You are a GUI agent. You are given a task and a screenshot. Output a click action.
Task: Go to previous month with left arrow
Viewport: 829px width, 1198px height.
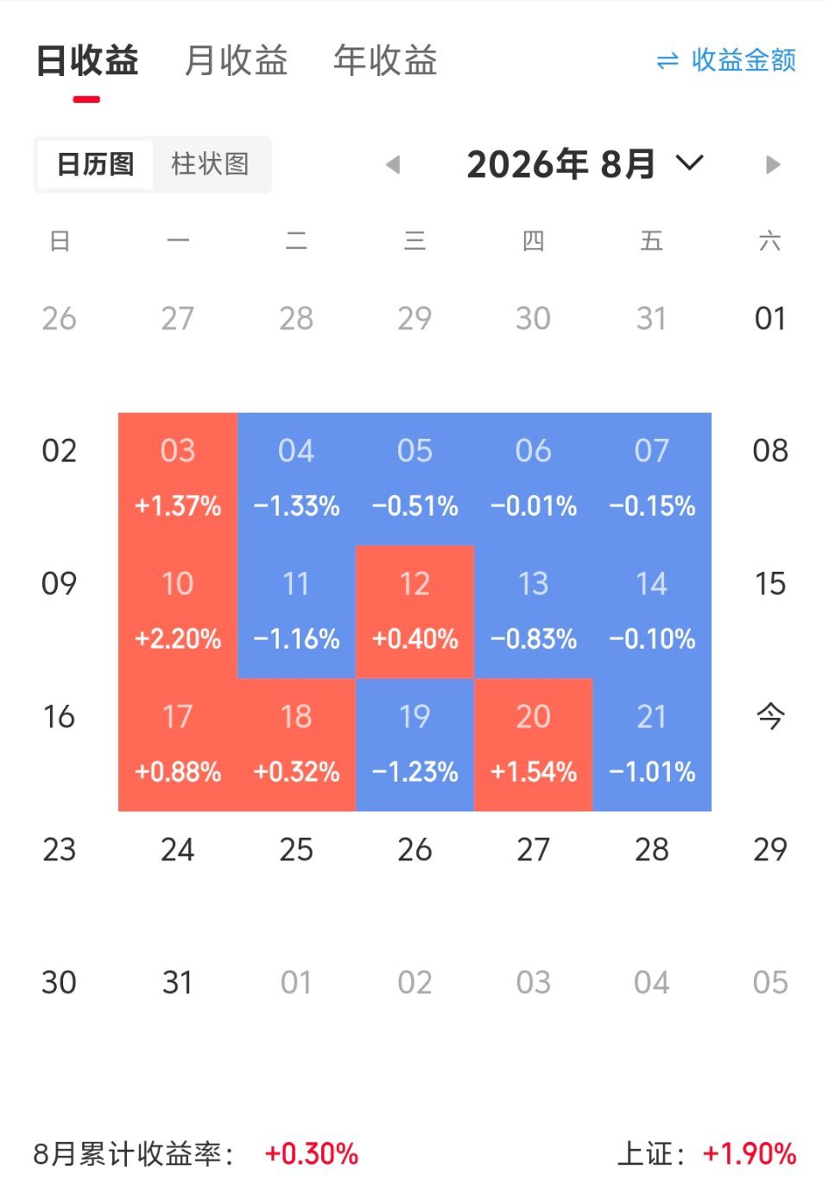pos(393,164)
